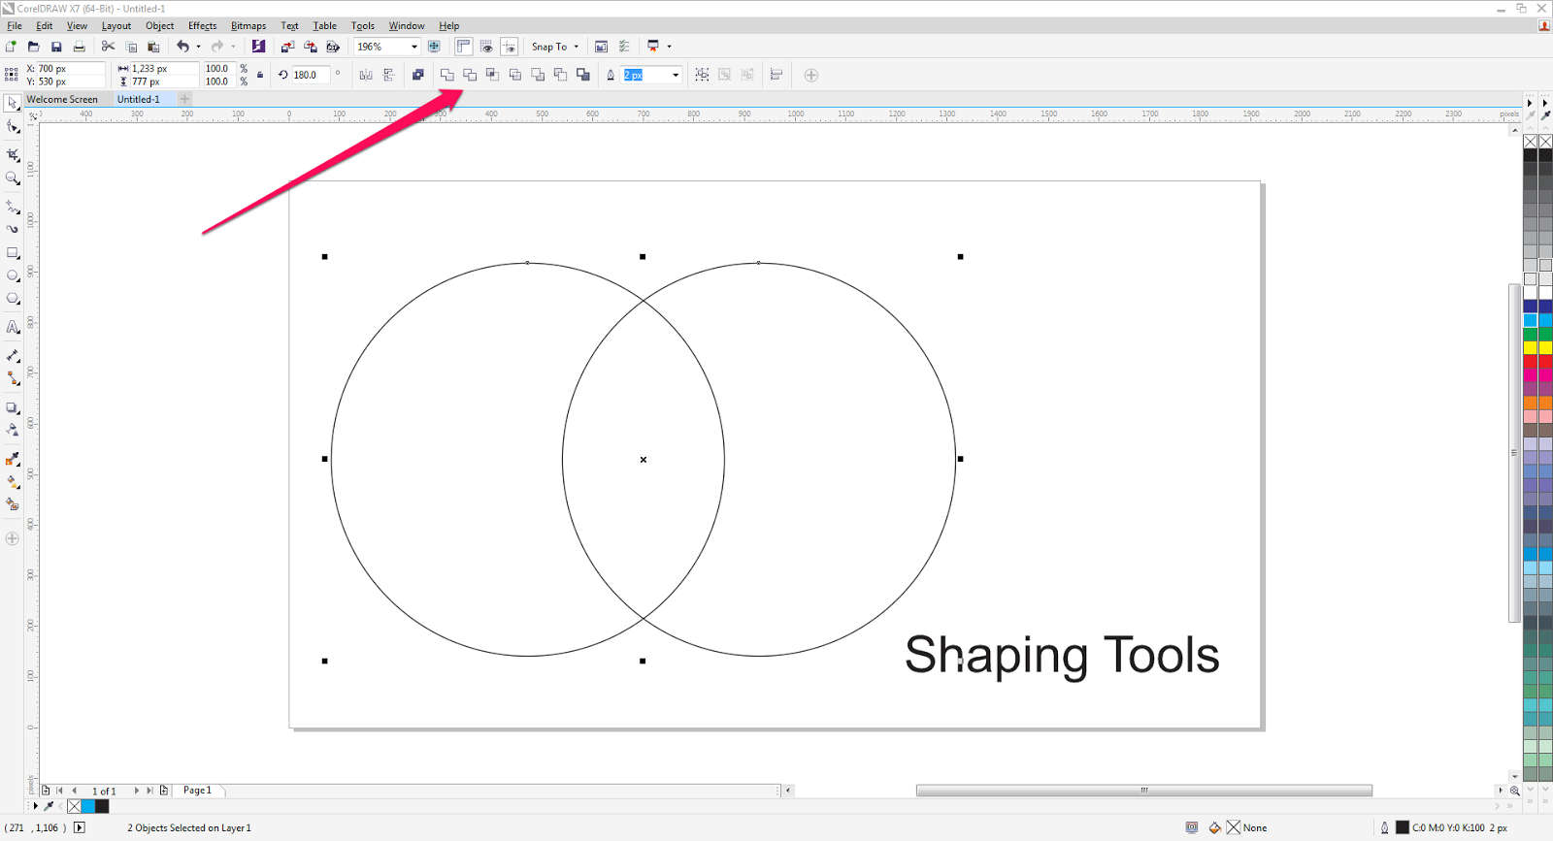Pick black swatch in the document palette

tap(102, 806)
